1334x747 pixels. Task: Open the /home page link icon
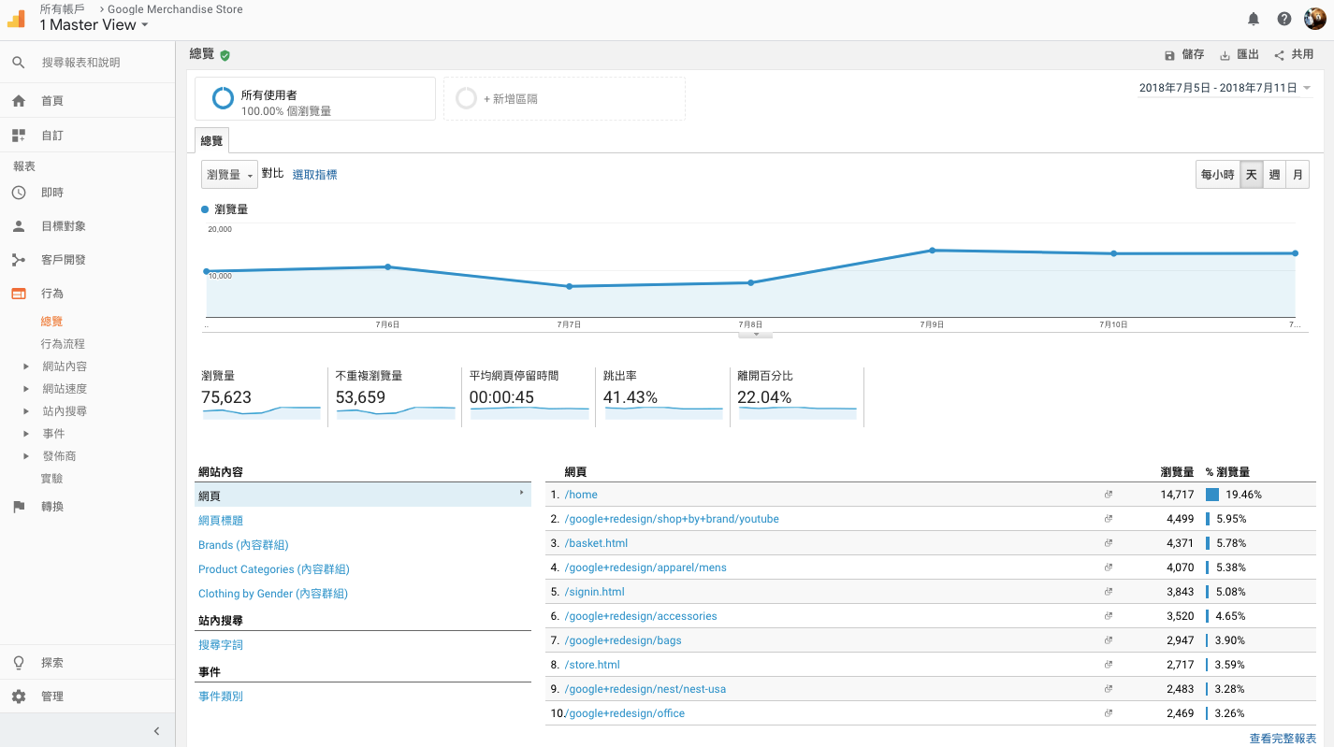(x=1109, y=495)
